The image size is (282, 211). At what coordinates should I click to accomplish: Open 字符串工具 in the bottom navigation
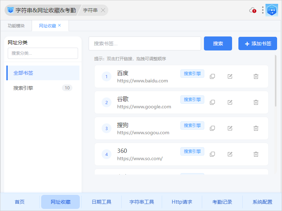point(142,202)
